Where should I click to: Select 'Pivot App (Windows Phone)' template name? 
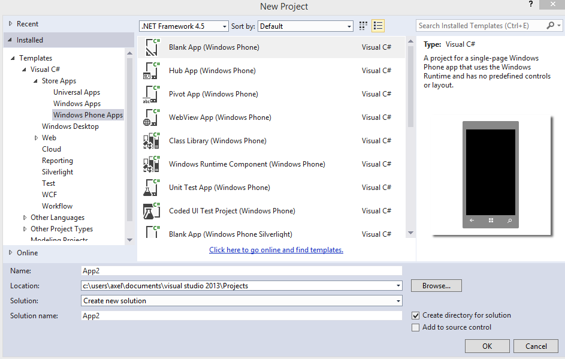[x=213, y=94]
